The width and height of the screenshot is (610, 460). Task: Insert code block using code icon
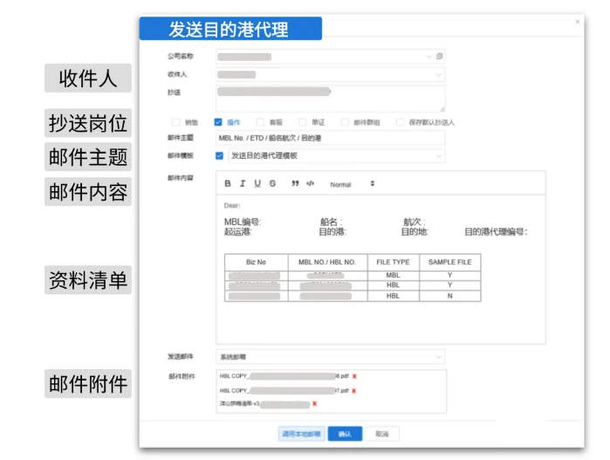(310, 184)
